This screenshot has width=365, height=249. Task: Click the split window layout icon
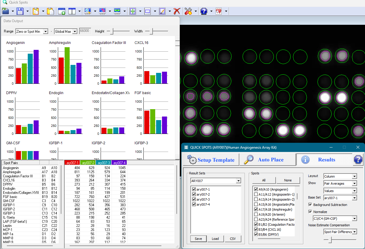point(72,11)
